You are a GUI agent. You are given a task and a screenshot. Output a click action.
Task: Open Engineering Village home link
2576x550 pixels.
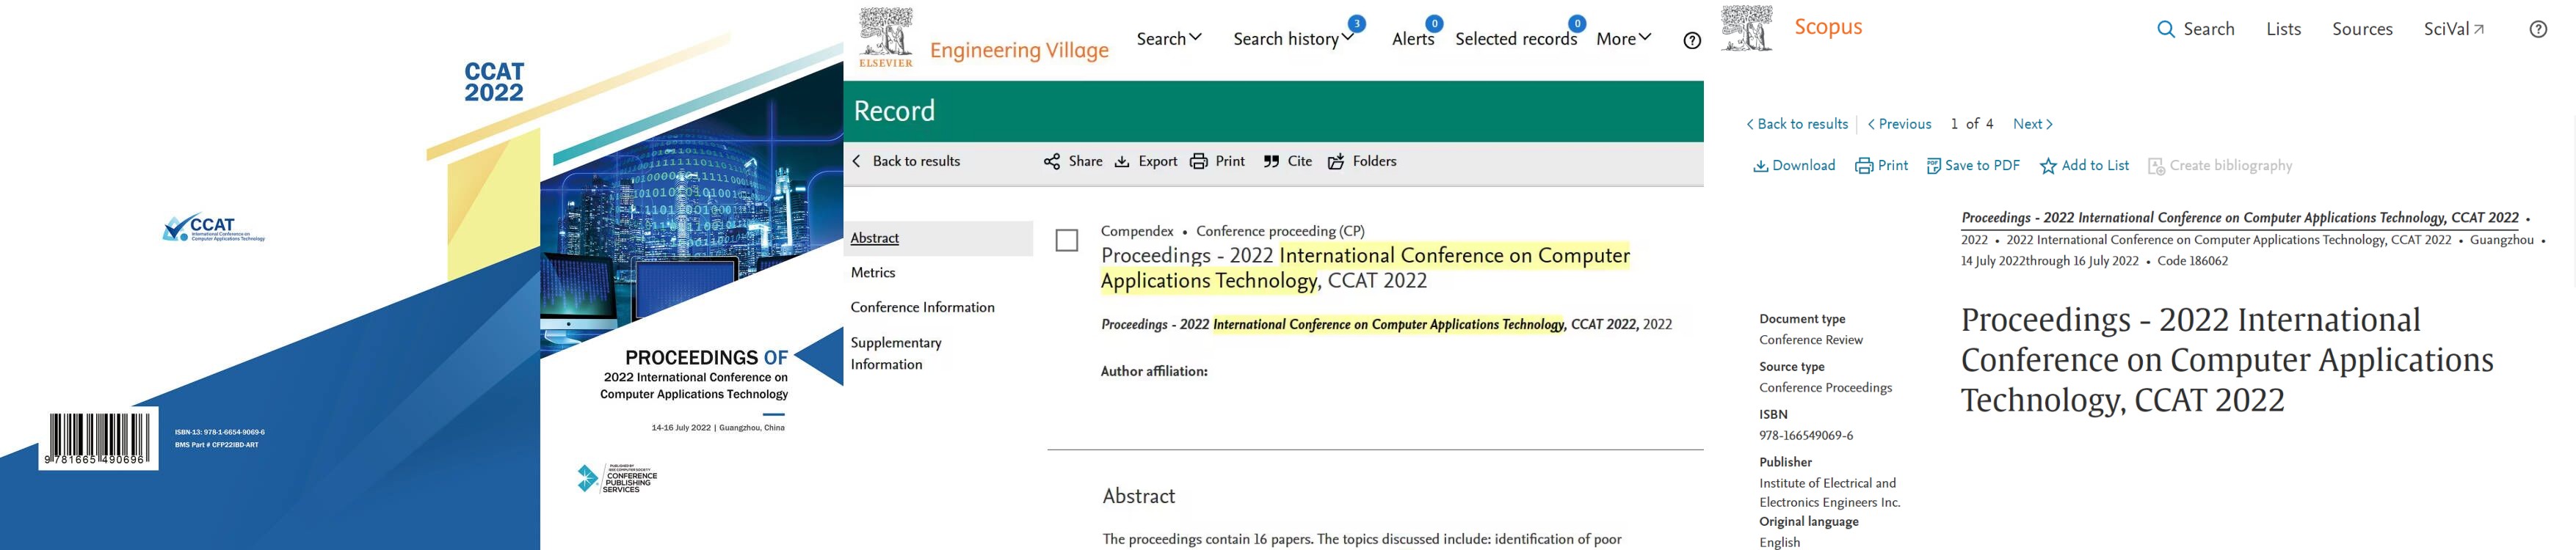pyautogui.click(x=1019, y=50)
